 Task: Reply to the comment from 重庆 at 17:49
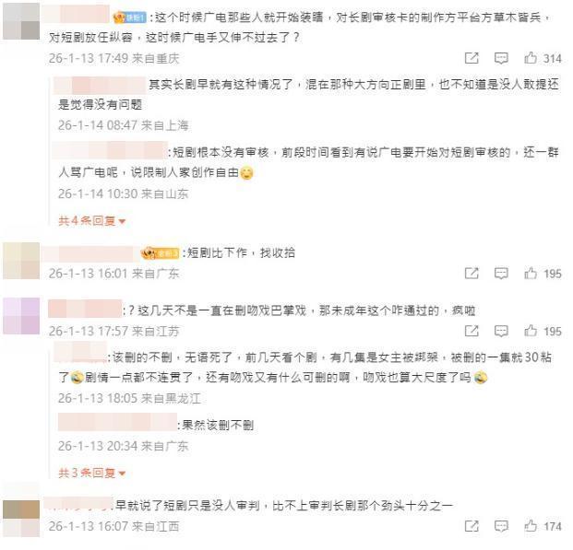tap(501, 58)
